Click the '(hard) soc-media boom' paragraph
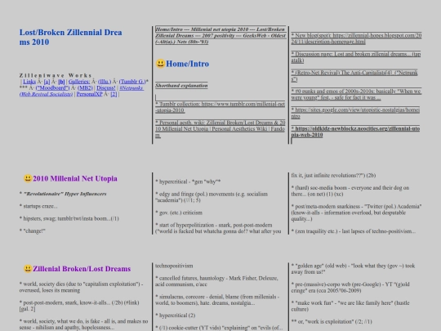 (x=350, y=190)
